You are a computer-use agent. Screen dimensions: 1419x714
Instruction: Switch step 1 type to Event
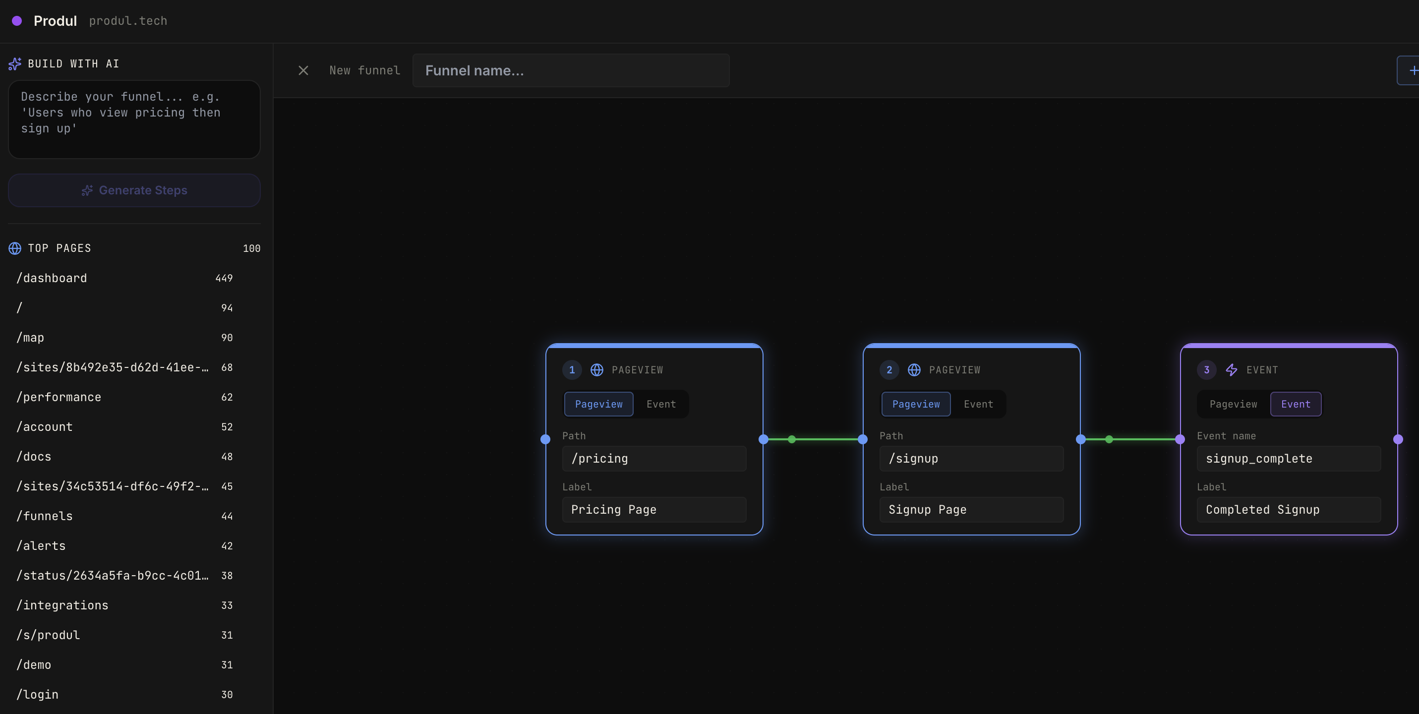click(x=660, y=405)
